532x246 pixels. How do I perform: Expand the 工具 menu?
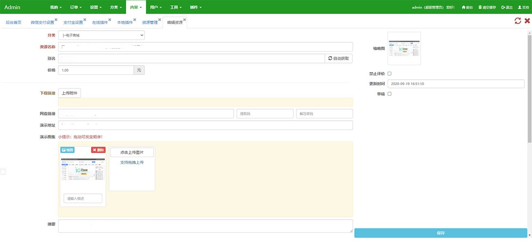[x=176, y=7]
